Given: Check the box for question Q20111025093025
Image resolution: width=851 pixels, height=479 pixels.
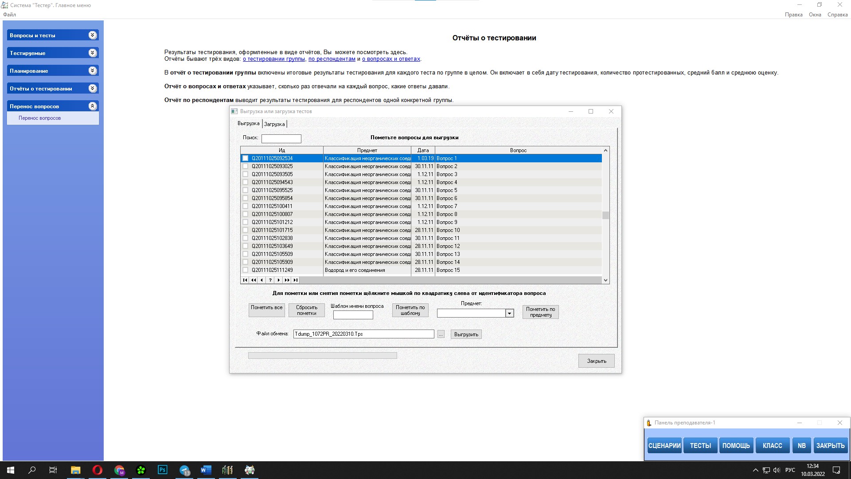Looking at the screenshot, I should point(245,166).
